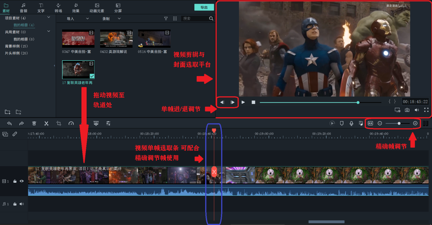Screen dimensions: 432x225
Task: Click the zoom-to-fit timeline icon
Action: [371, 123]
